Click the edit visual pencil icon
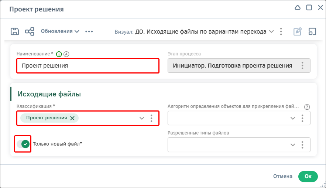The image size is (326, 188). point(297,31)
